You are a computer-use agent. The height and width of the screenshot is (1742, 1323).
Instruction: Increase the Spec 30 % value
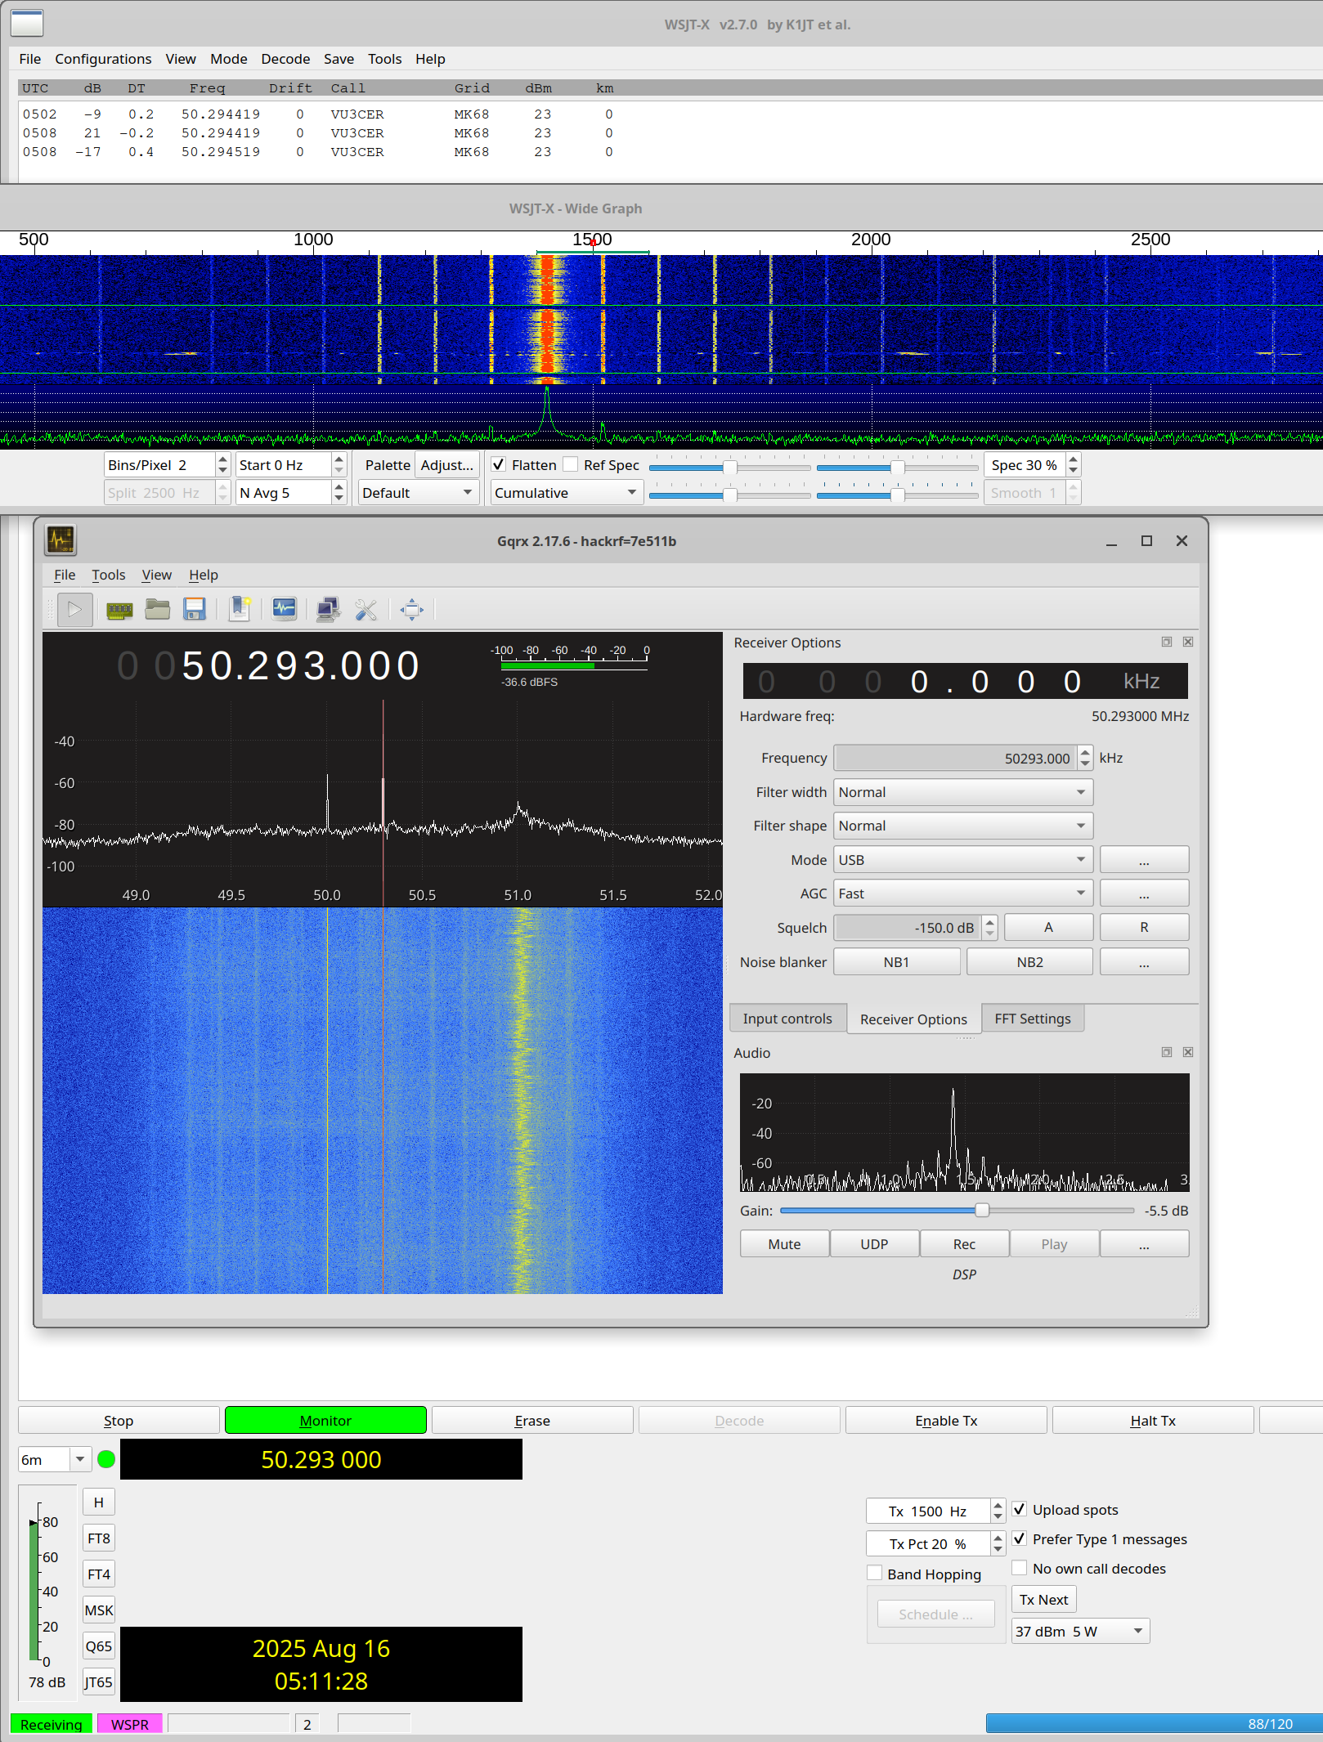(1073, 459)
